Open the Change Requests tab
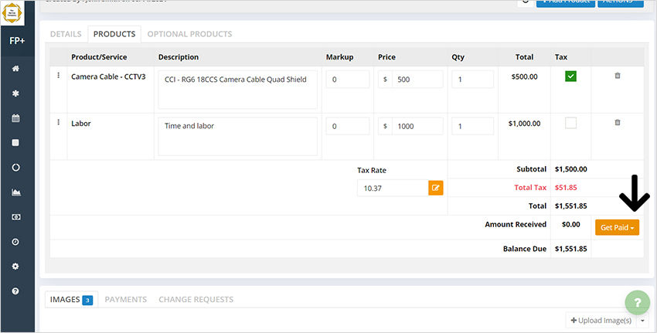Image resolution: width=657 pixels, height=333 pixels. pyautogui.click(x=196, y=300)
